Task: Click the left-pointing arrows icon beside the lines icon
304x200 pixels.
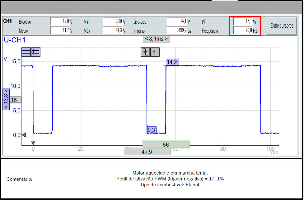Action: click(36, 52)
